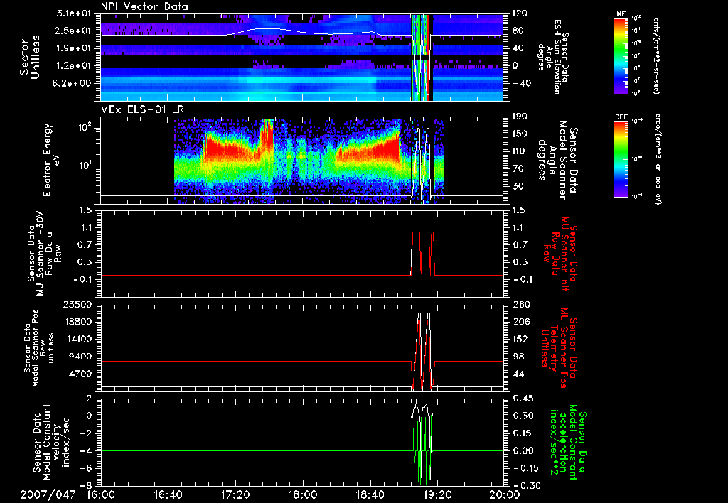Click the date label '2007/047'

pyautogui.click(x=48, y=494)
